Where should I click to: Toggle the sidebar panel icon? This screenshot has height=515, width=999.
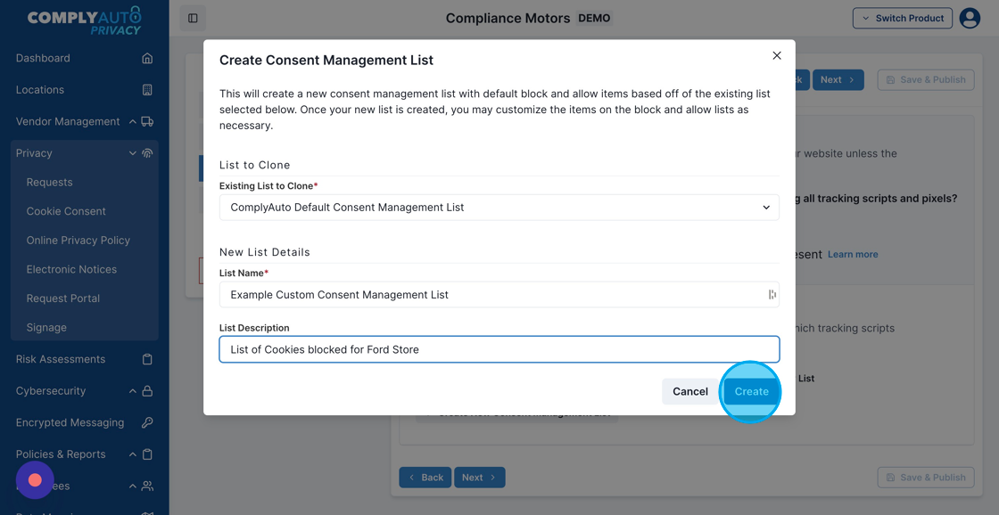[193, 19]
